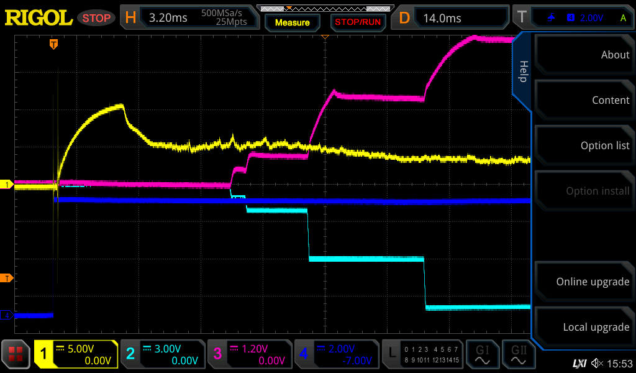Mute sound via the speaker icon

pyautogui.click(x=597, y=362)
